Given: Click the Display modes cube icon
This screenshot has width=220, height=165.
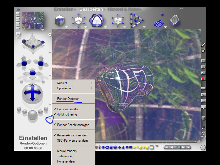Looking at the screenshot, I should click(x=203, y=118).
